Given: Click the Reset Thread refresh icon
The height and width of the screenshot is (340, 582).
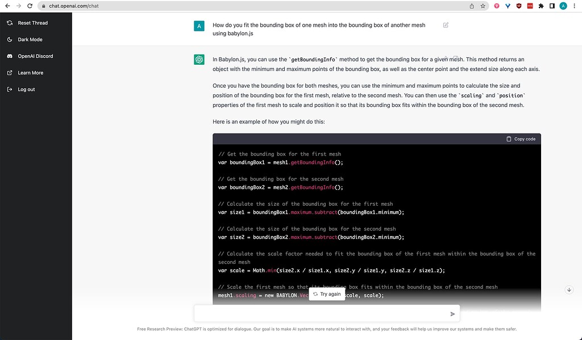Looking at the screenshot, I should pyautogui.click(x=10, y=23).
